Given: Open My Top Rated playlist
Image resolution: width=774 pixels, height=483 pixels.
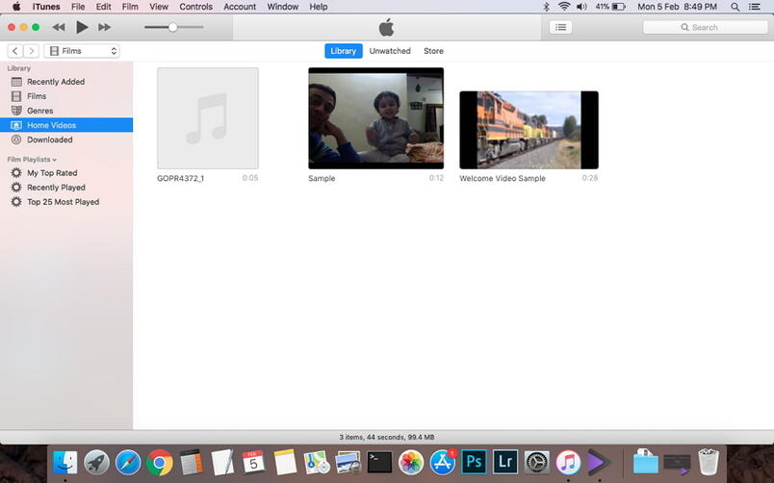Looking at the screenshot, I should (x=66, y=173).
